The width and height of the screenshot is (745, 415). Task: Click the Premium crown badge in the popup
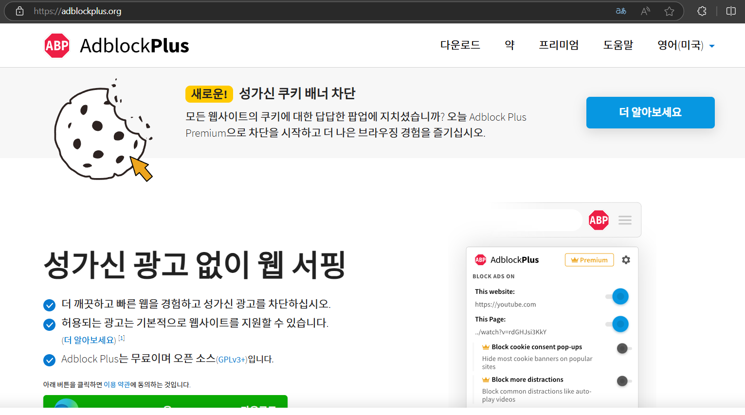coord(589,260)
